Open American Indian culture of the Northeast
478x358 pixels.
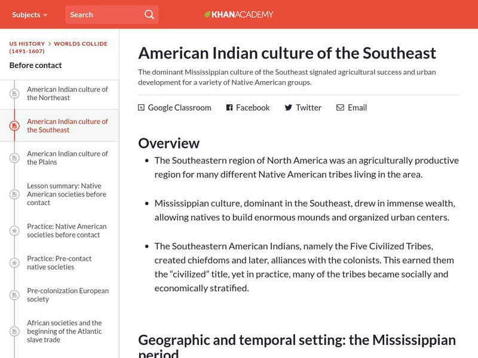[x=67, y=94]
